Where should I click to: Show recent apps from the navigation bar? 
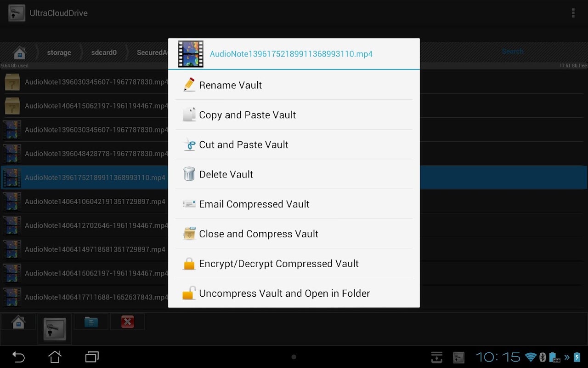click(92, 357)
